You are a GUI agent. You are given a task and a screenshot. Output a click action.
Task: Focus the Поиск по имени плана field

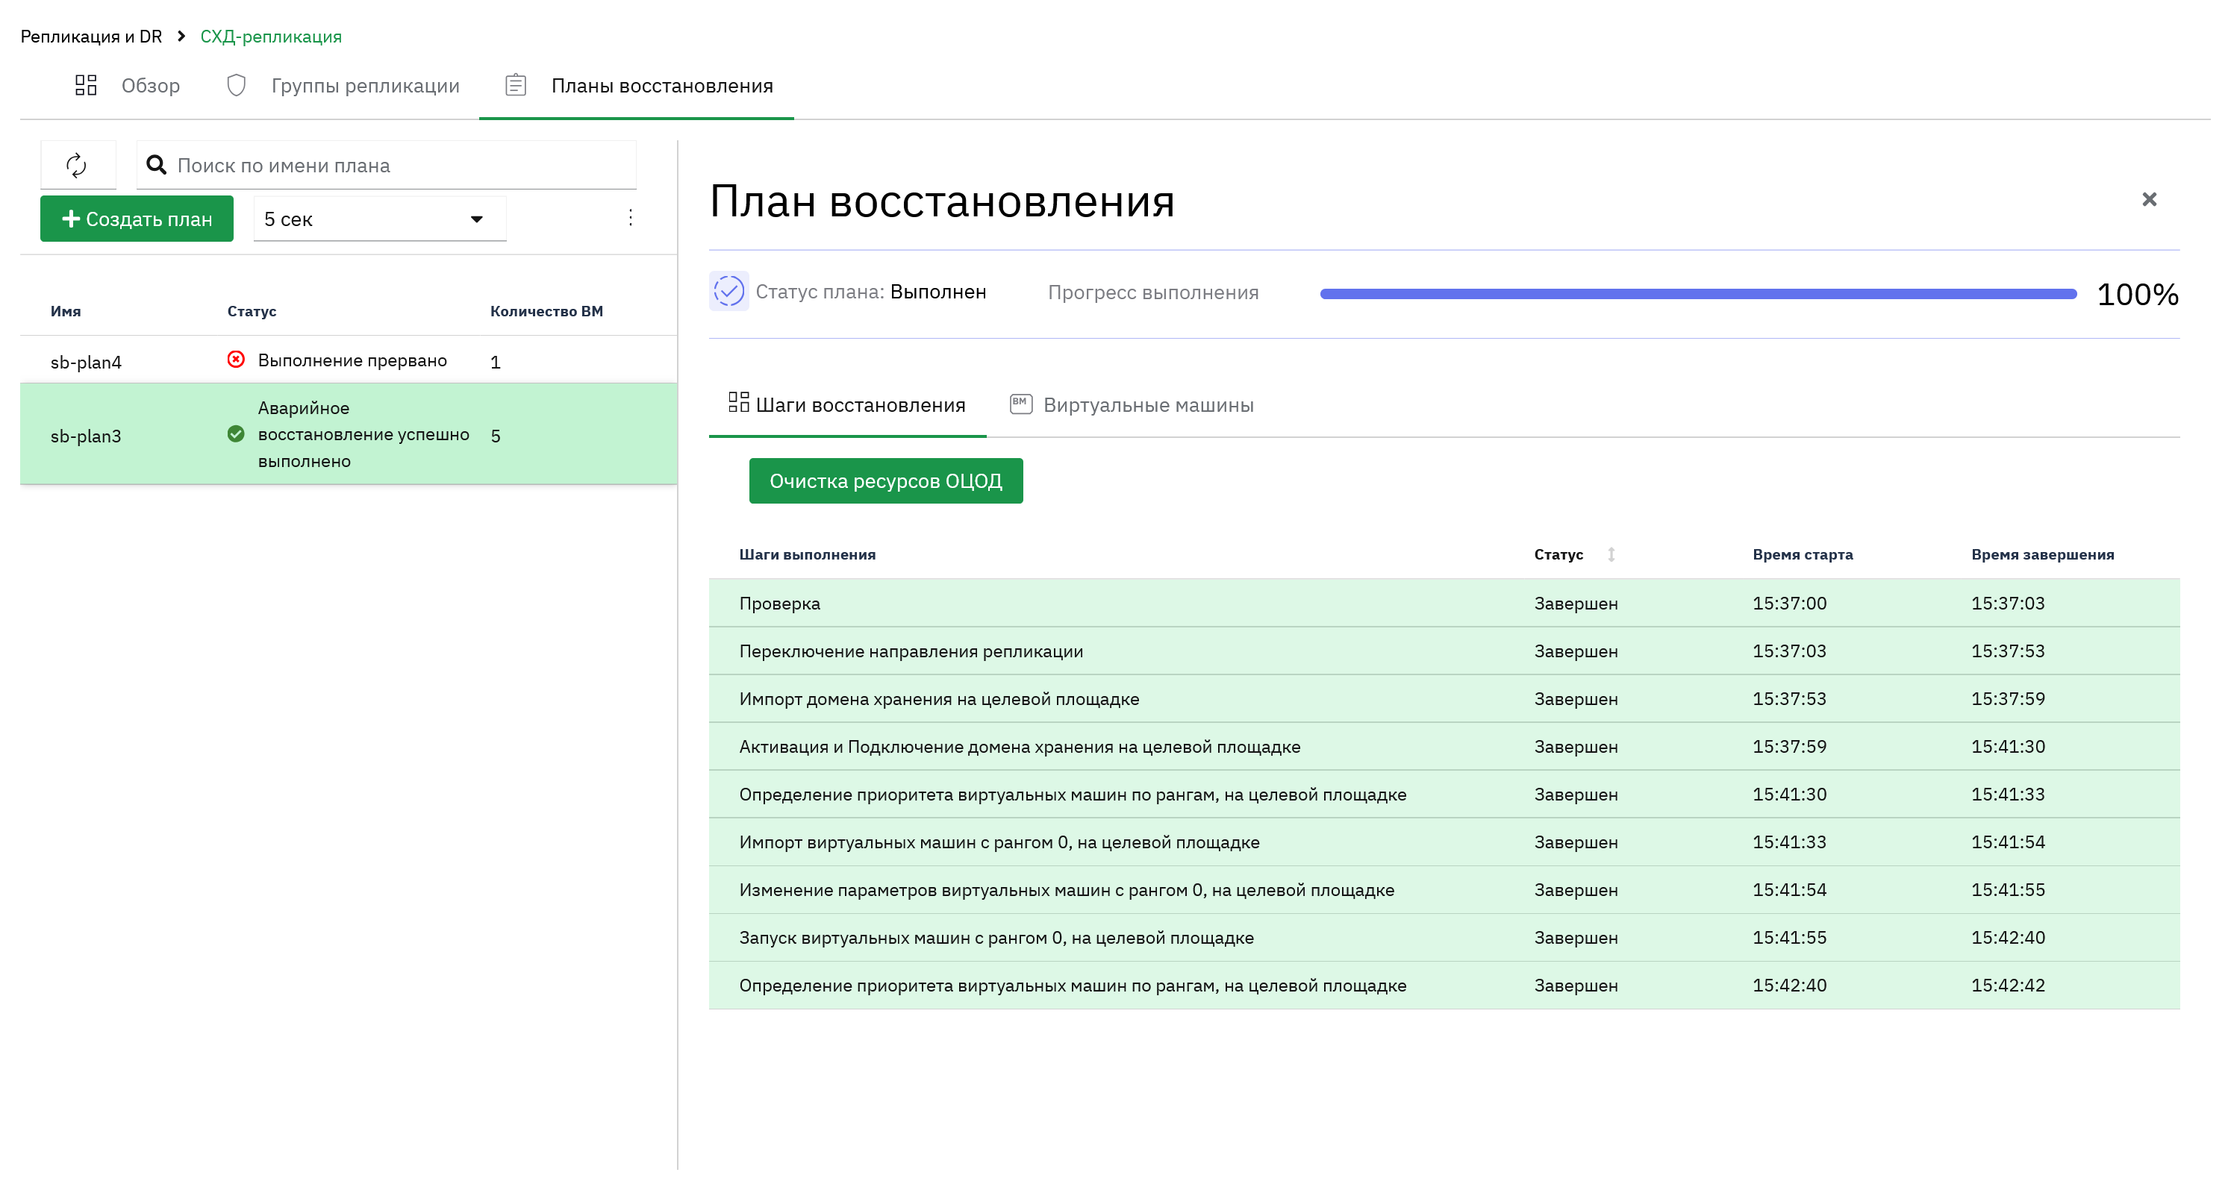click(387, 166)
